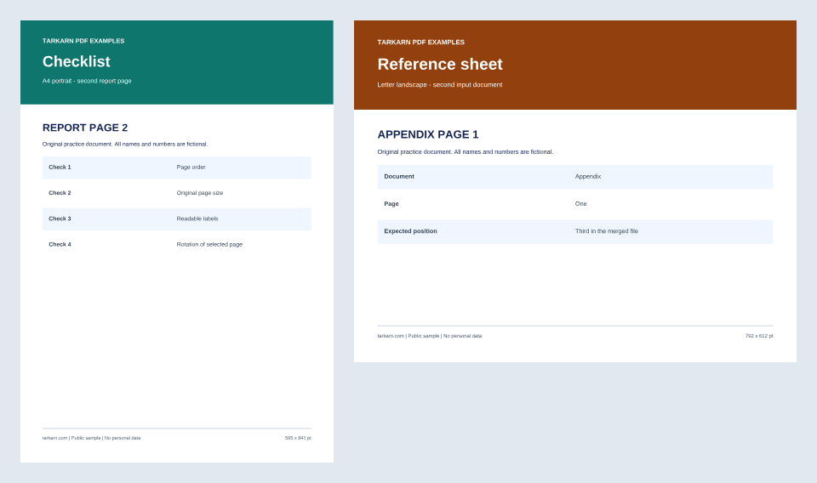This screenshot has width=817, height=483.
Task: Click the 'One' value
Action: 581,203
